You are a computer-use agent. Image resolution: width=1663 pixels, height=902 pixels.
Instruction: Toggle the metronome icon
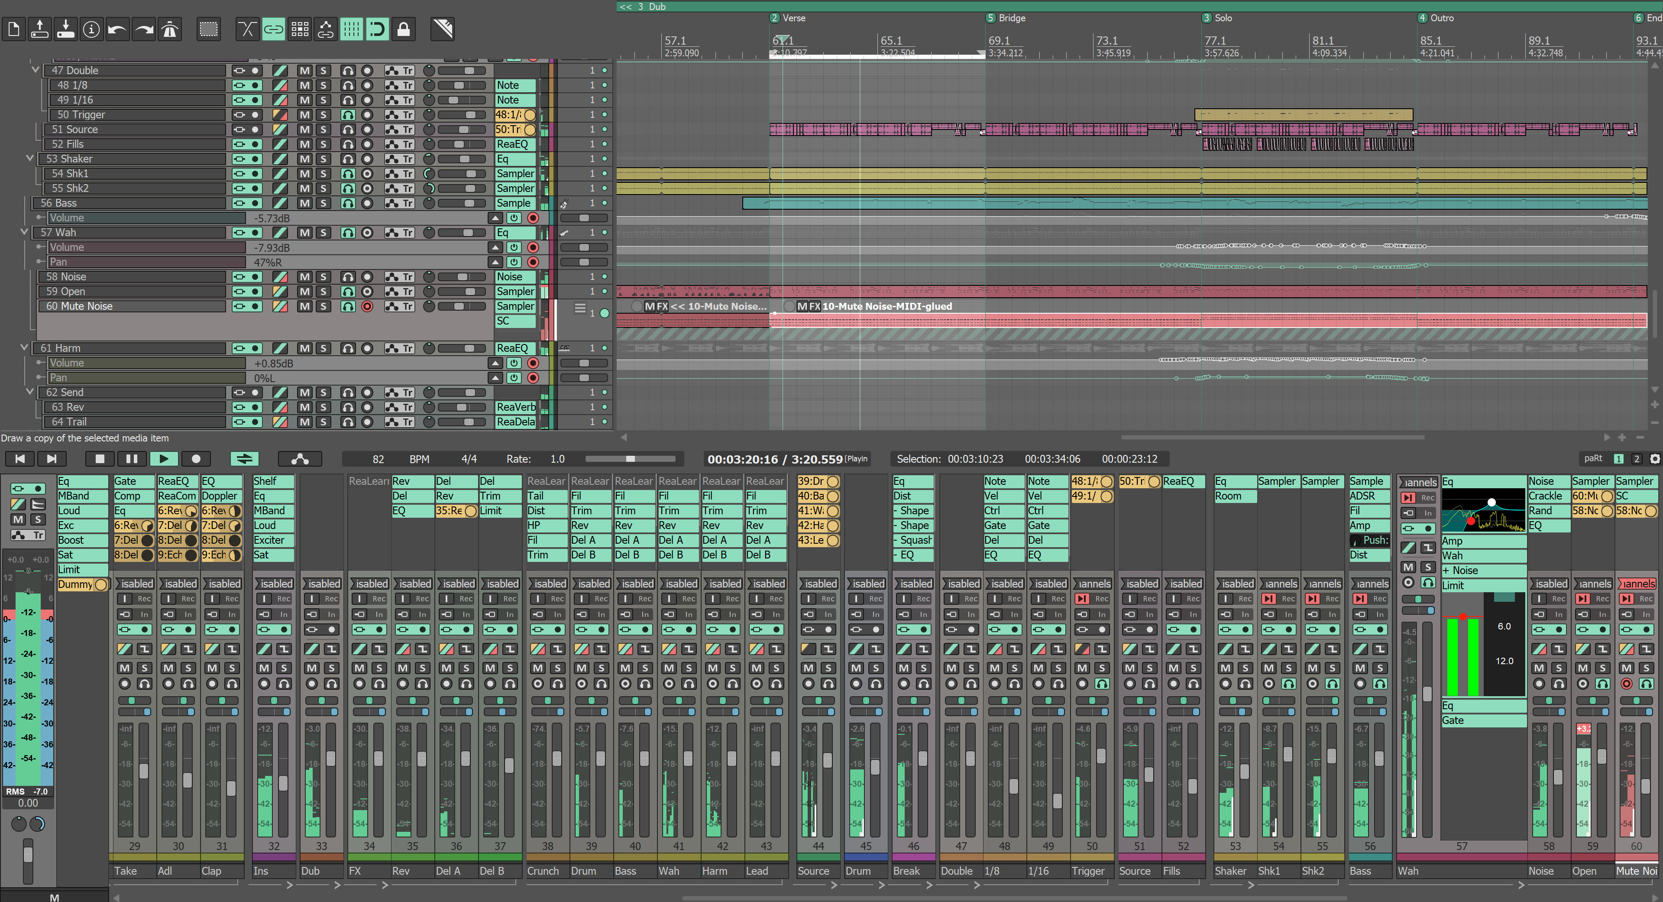[x=169, y=29]
